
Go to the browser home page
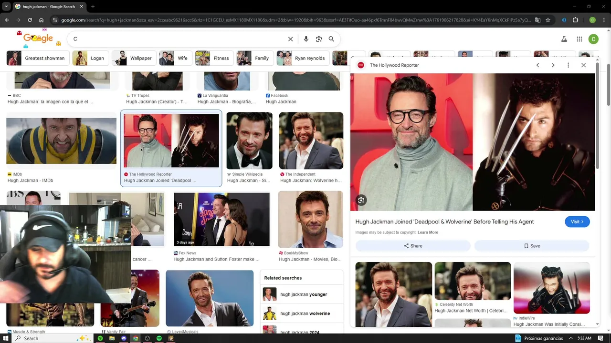[x=42, y=20]
